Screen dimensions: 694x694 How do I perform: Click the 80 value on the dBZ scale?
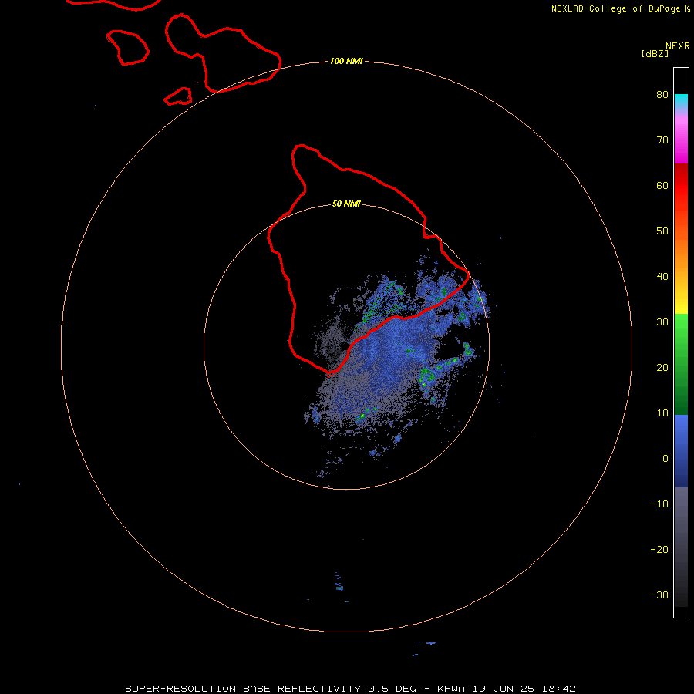pyautogui.click(x=662, y=94)
